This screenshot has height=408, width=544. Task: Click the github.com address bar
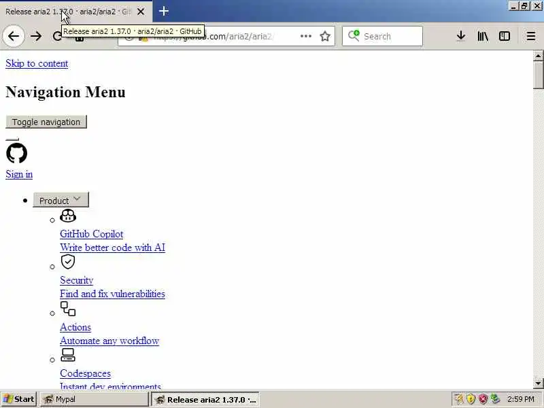(226, 36)
